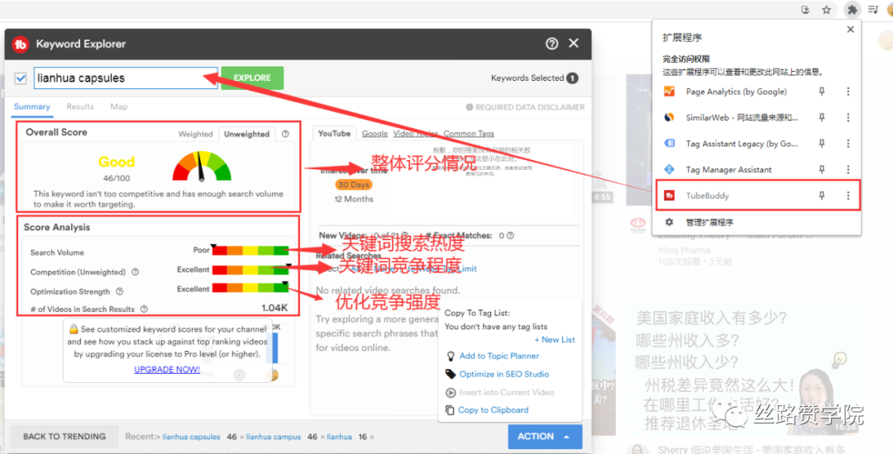Open Exact Matches help icon
Screen dimensions: 893x454
click(510, 235)
